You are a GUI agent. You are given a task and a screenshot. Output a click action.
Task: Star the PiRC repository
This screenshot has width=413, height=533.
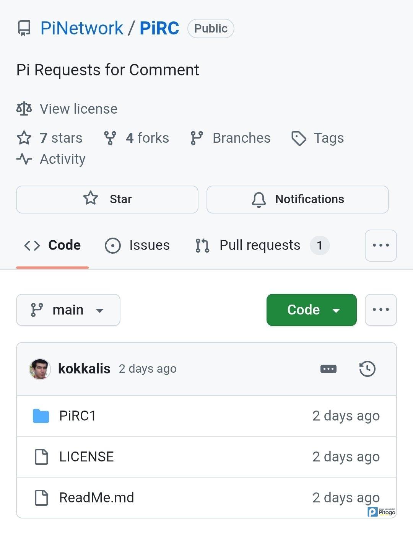[107, 199]
